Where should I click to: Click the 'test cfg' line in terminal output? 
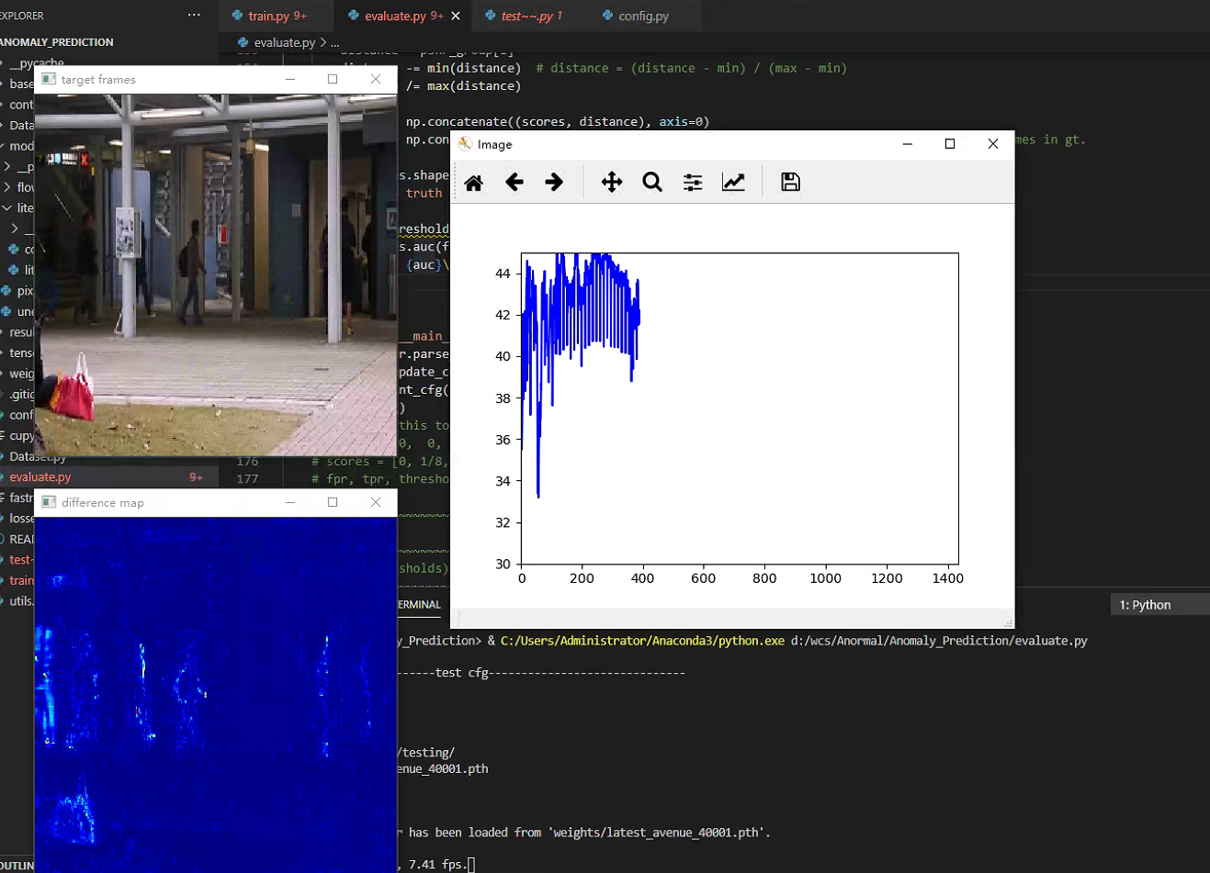[x=461, y=673]
